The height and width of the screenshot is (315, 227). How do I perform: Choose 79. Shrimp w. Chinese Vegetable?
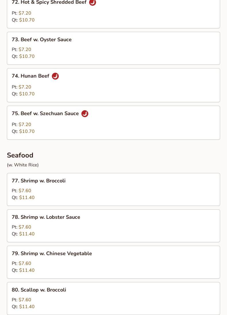point(113,262)
